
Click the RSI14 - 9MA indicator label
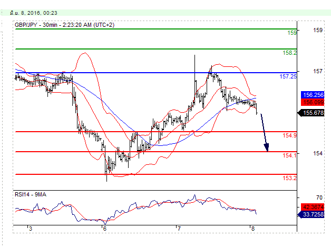pos(31,194)
